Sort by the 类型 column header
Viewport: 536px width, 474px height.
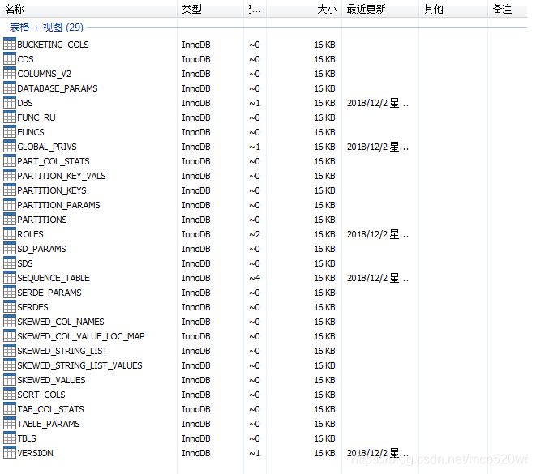(210, 9)
